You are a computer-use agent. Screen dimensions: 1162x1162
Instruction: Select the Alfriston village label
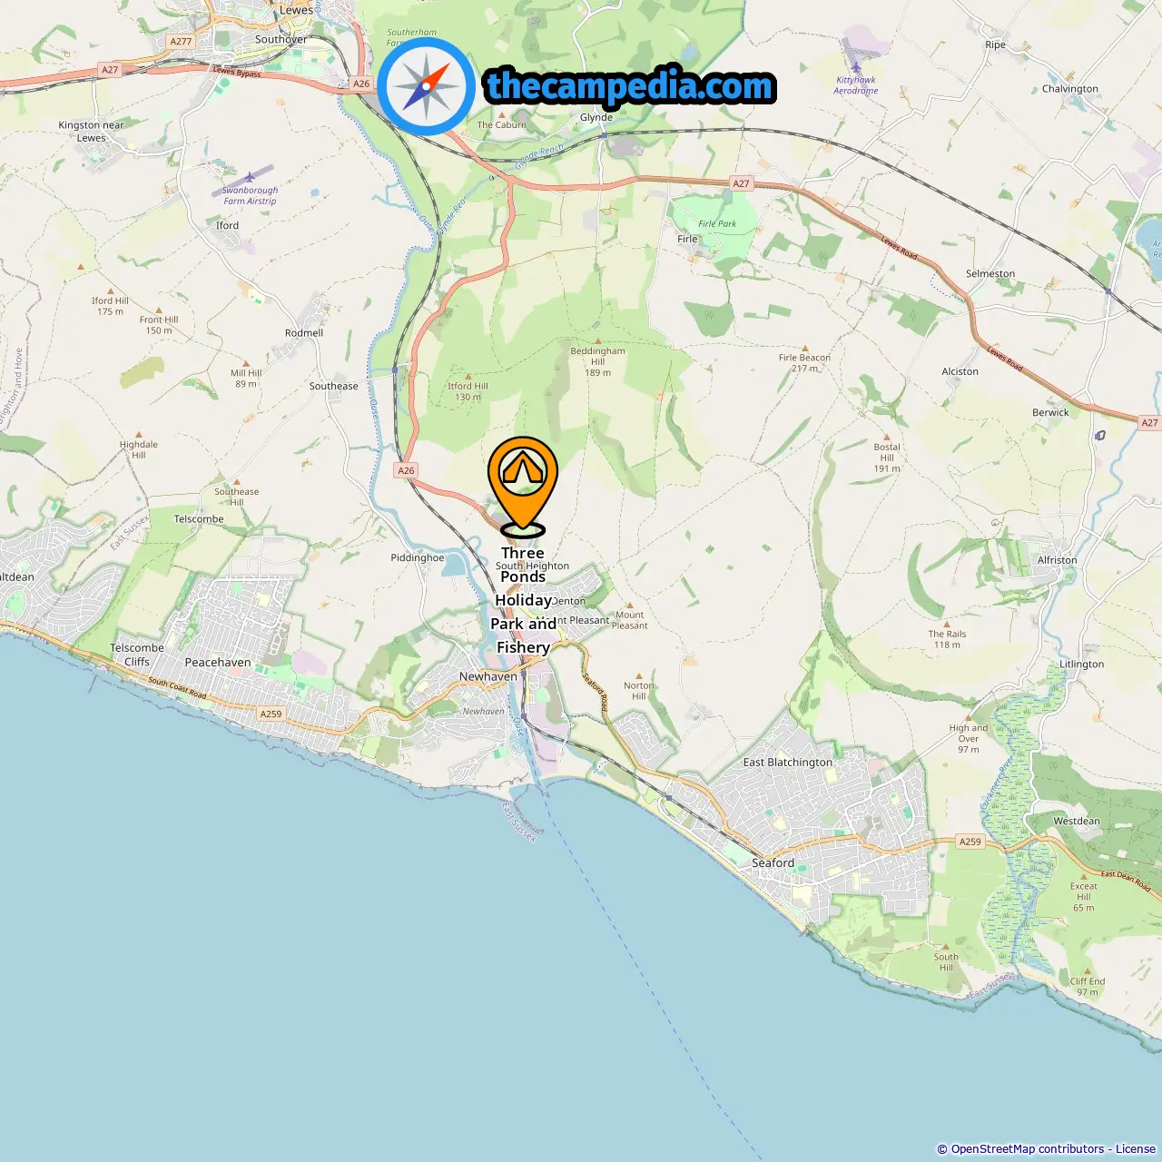point(1058,560)
